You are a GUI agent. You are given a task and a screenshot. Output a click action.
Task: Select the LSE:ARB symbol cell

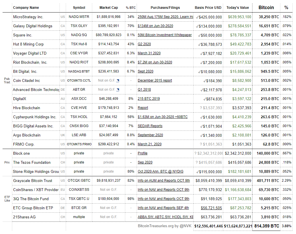click(x=79, y=135)
